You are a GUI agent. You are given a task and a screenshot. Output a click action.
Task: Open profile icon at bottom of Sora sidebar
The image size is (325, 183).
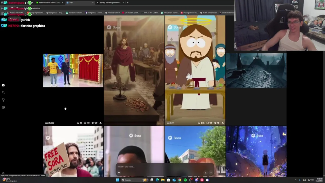[x=3, y=107]
